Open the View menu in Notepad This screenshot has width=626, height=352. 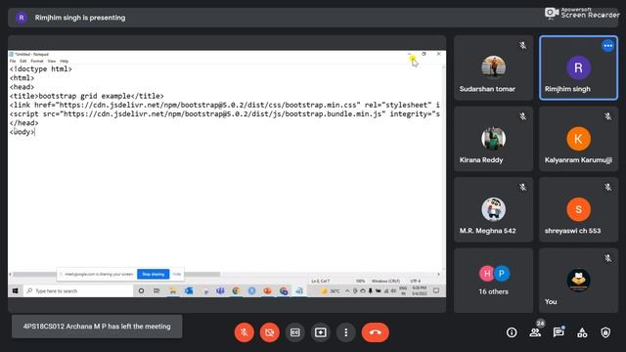click(52, 61)
